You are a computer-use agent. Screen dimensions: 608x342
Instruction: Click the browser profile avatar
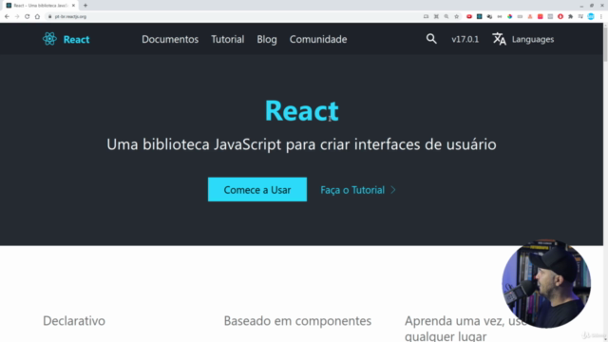[x=591, y=16]
